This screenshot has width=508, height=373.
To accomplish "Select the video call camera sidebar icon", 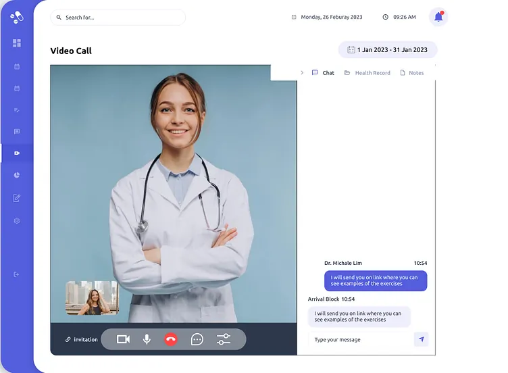I will click(17, 153).
